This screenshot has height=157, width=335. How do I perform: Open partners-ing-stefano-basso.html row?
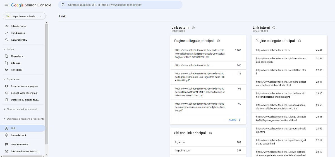point(289,142)
